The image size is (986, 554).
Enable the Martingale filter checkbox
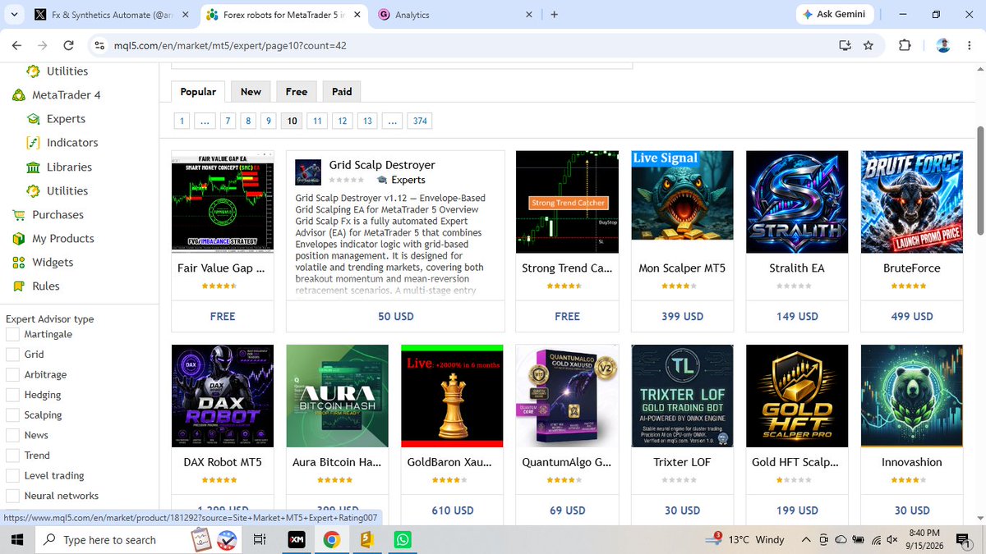12,335
